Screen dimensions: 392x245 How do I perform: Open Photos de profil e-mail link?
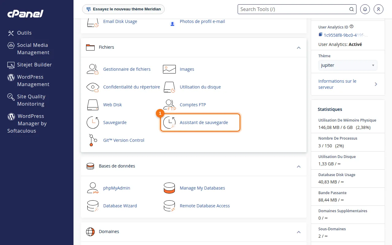point(202,21)
